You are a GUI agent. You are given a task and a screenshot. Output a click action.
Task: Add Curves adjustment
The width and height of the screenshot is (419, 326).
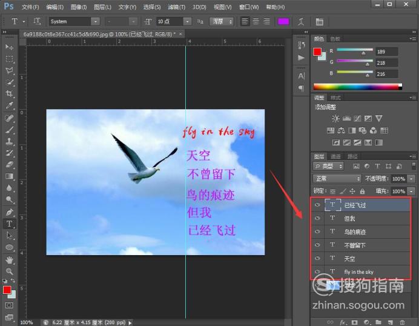pyautogui.click(x=357, y=118)
